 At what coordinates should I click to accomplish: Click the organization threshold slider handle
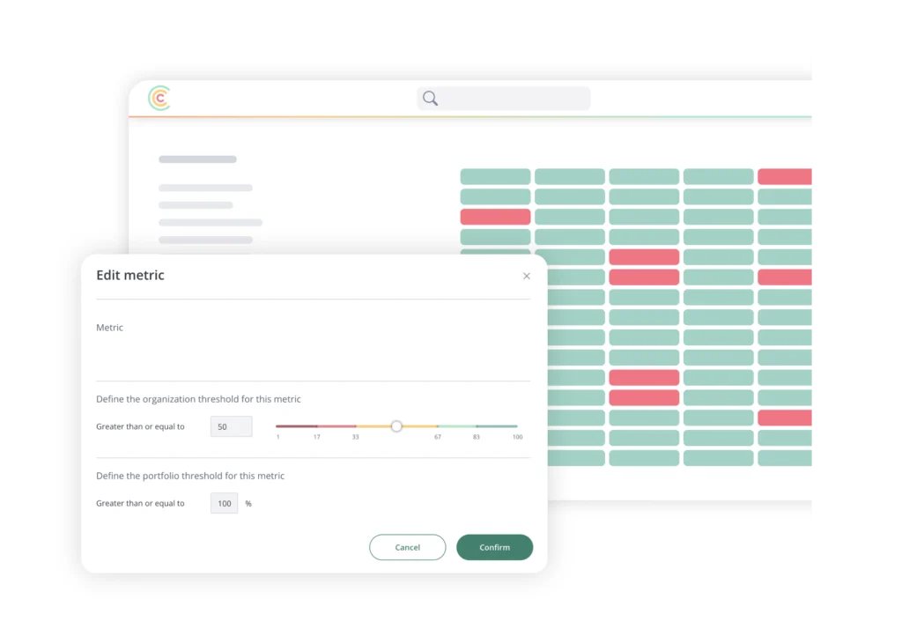(x=396, y=426)
